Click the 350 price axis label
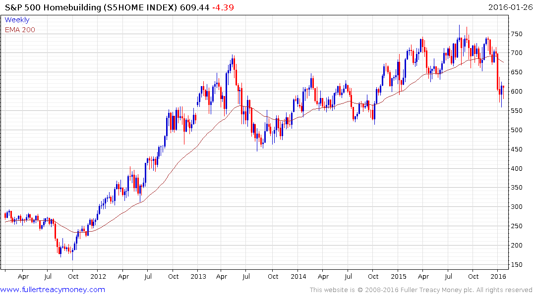This screenshot has height=297, width=533. [x=516, y=188]
